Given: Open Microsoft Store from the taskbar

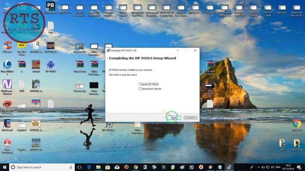Looking at the screenshot, I should tap(108, 167).
